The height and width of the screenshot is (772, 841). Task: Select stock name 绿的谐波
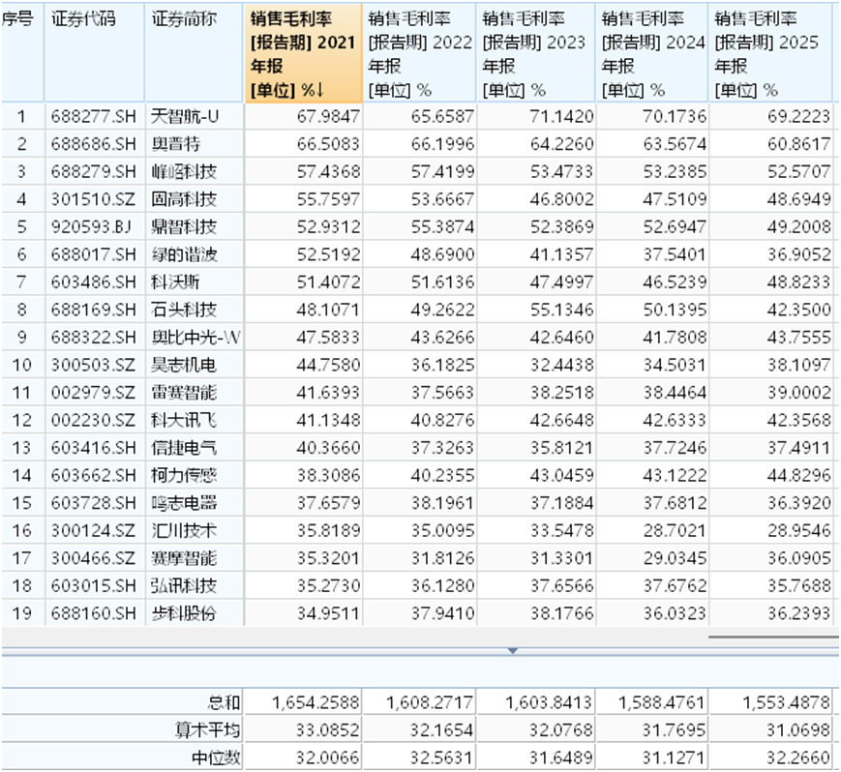(x=184, y=254)
